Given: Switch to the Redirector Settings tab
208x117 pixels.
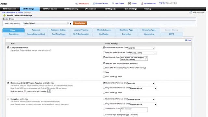Looking at the screenshot, I should point(58,30).
